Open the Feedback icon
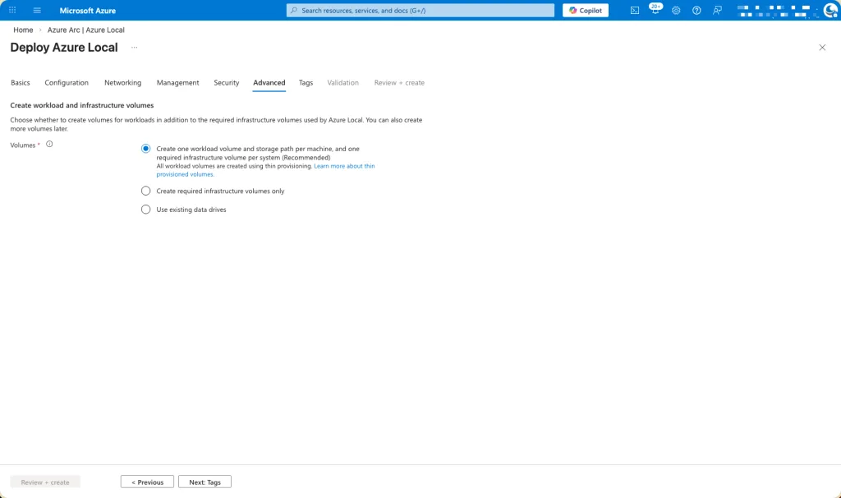 coord(718,10)
